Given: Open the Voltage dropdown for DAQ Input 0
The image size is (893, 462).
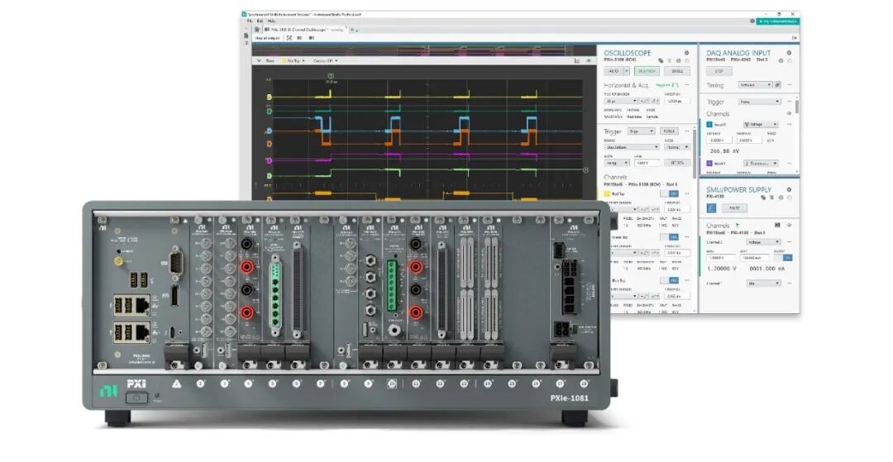Looking at the screenshot, I should [762, 124].
